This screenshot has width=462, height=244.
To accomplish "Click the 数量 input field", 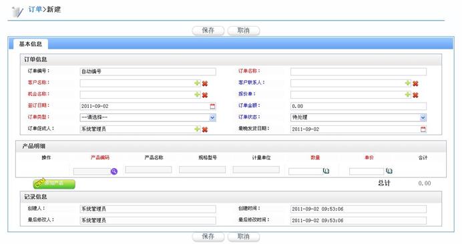I will (x=306, y=171).
